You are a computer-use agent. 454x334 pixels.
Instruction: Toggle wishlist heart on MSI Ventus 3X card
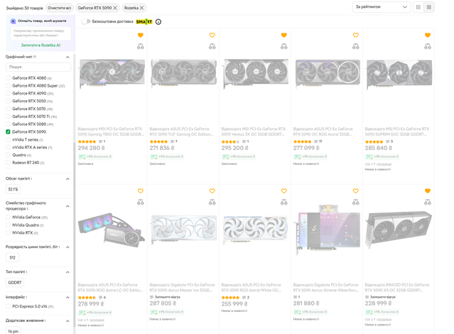click(284, 35)
